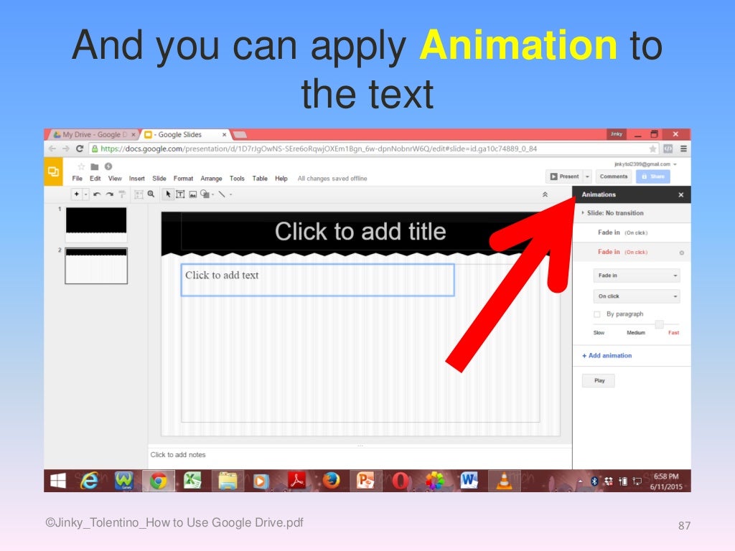
Task: Remove the selected red Fade in animation
Action: click(682, 253)
